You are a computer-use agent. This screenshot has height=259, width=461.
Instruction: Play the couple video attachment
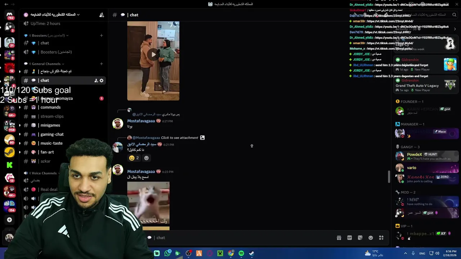pos(153,55)
